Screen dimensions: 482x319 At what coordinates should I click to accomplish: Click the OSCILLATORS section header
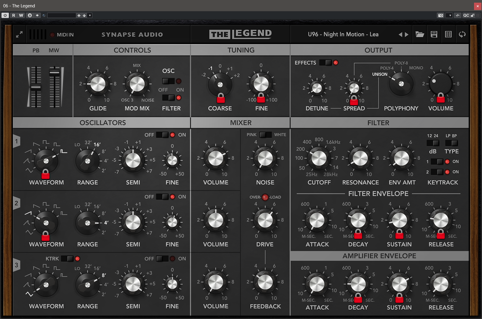[102, 123]
